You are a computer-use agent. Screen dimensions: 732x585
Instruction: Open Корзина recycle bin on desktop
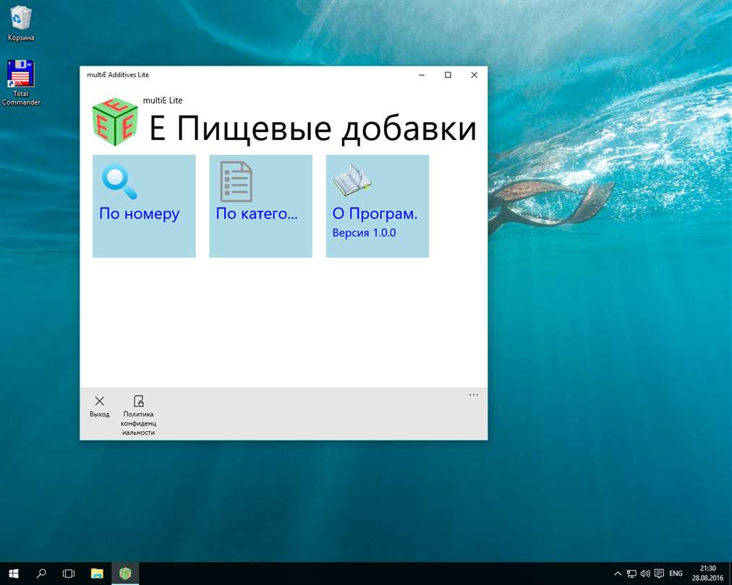coord(20,23)
